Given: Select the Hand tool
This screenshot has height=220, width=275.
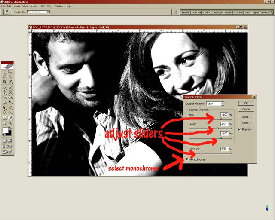Looking at the screenshot, I should 5,123.
